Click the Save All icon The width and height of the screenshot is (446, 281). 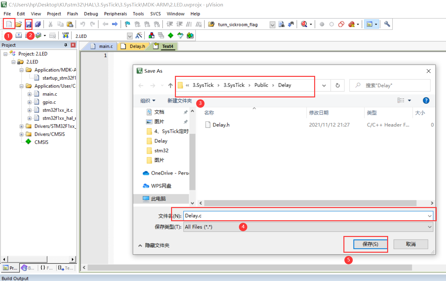(x=38, y=24)
